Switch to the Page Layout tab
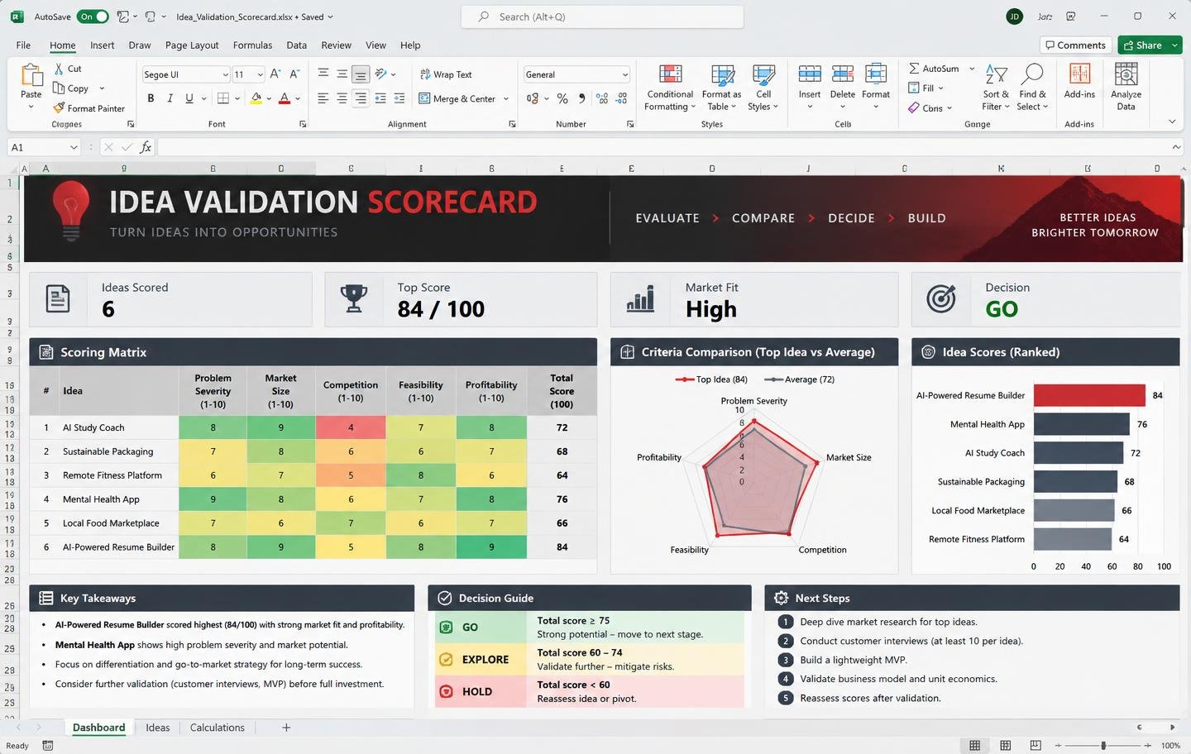 [x=192, y=45]
